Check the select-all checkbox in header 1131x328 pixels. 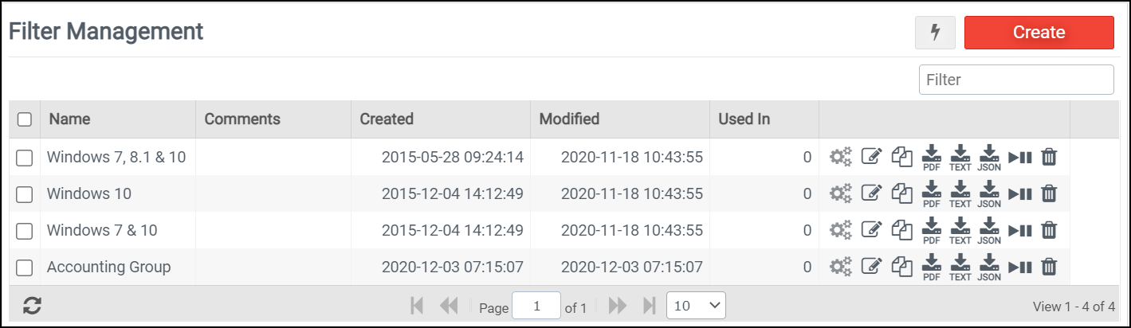(x=25, y=119)
